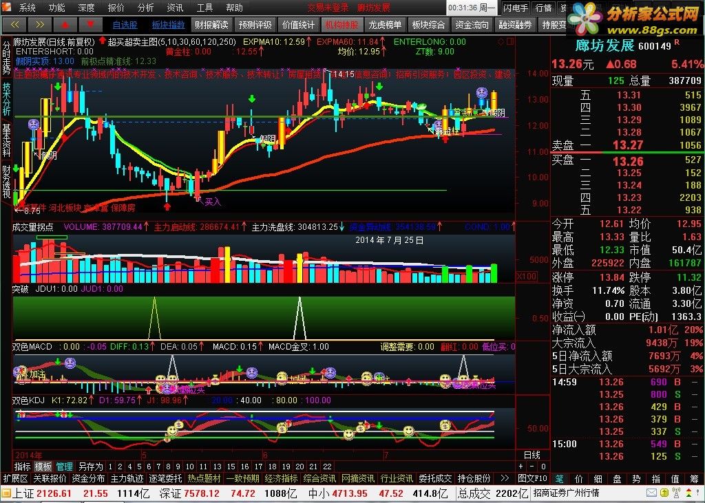705x503 pixels.
Task: Click the small triangle icon at status bar end
Action: click(697, 493)
